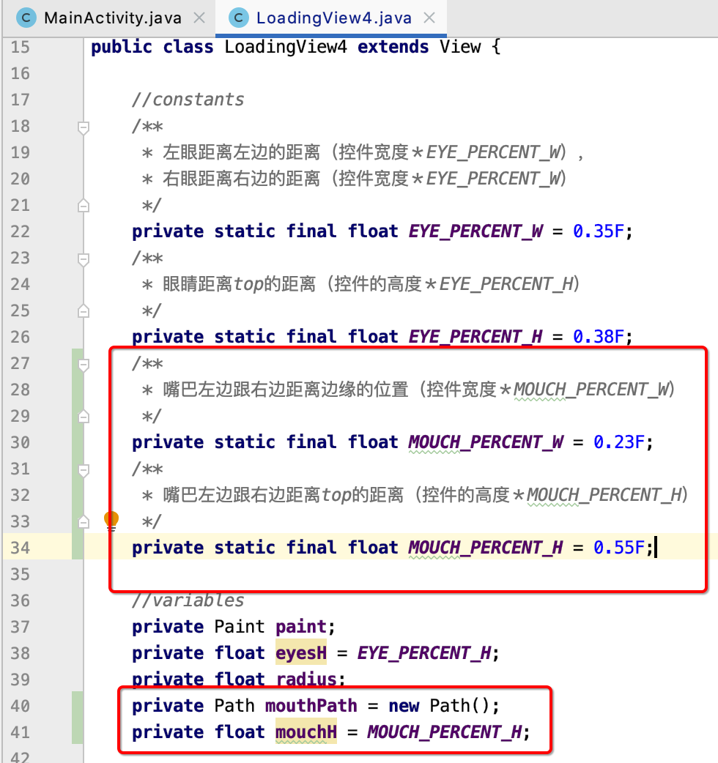Click line number 22 in the gutter
718x763 pixels.
(20, 231)
